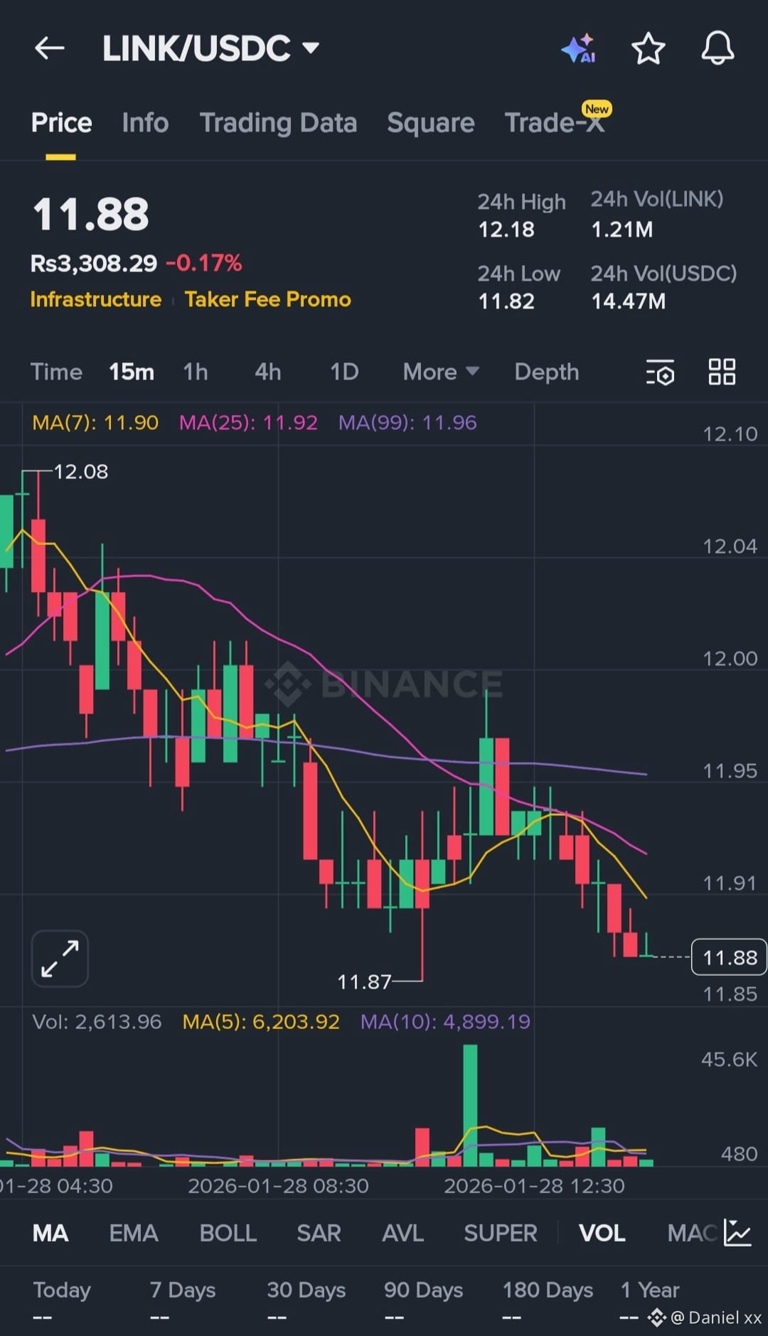Open the Trading Data tab
The height and width of the screenshot is (1336, 768).
tap(278, 123)
